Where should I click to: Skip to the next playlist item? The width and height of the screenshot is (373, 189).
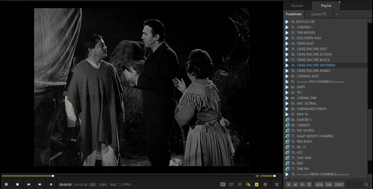pyautogui.click(x=40, y=184)
